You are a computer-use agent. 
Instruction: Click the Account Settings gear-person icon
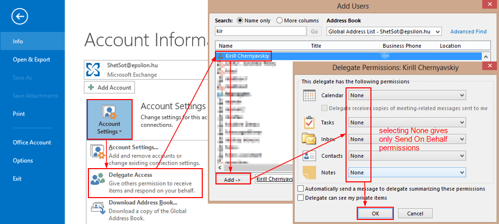[x=109, y=112]
